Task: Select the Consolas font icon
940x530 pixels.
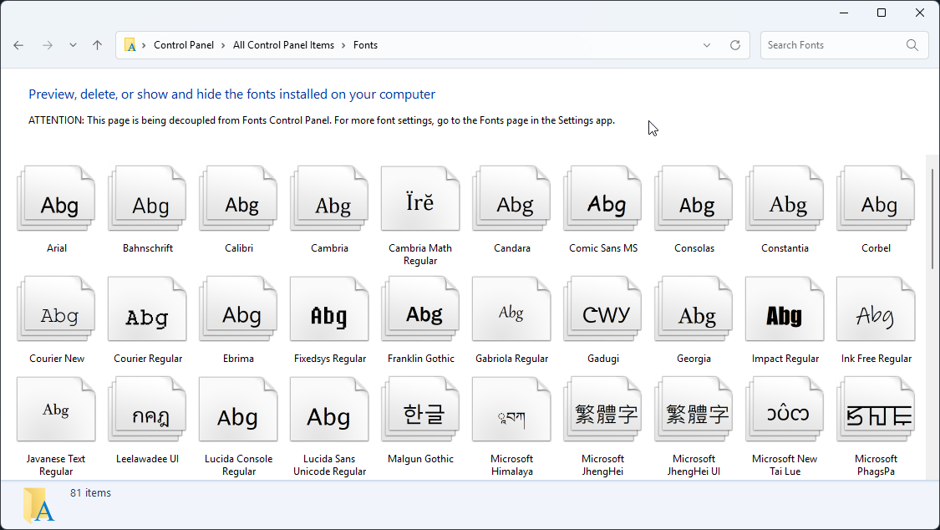Action: click(x=694, y=198)
